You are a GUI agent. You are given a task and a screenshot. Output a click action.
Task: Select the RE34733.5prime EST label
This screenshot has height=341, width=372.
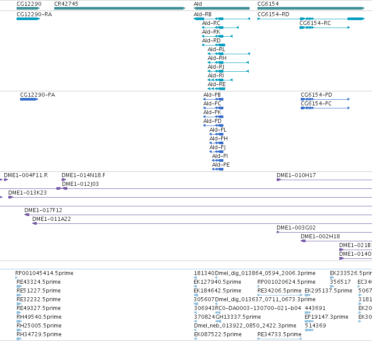[279, 334]
